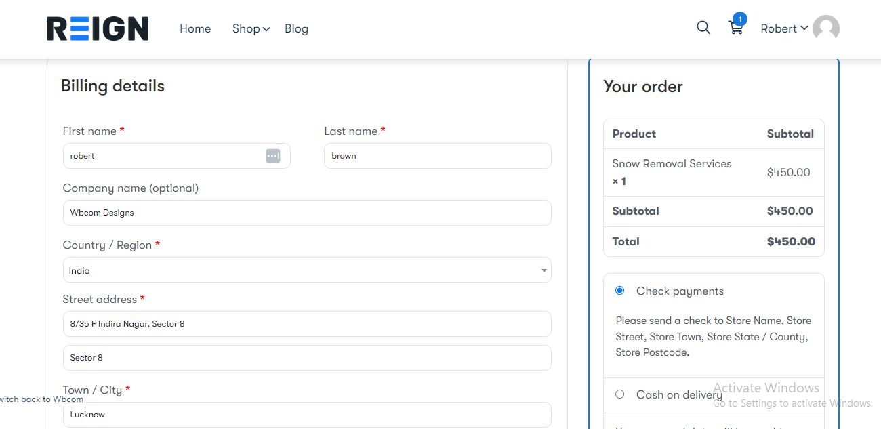Open the shopping cart icon
The image size is (881, 429).
(x=735, y=28)
